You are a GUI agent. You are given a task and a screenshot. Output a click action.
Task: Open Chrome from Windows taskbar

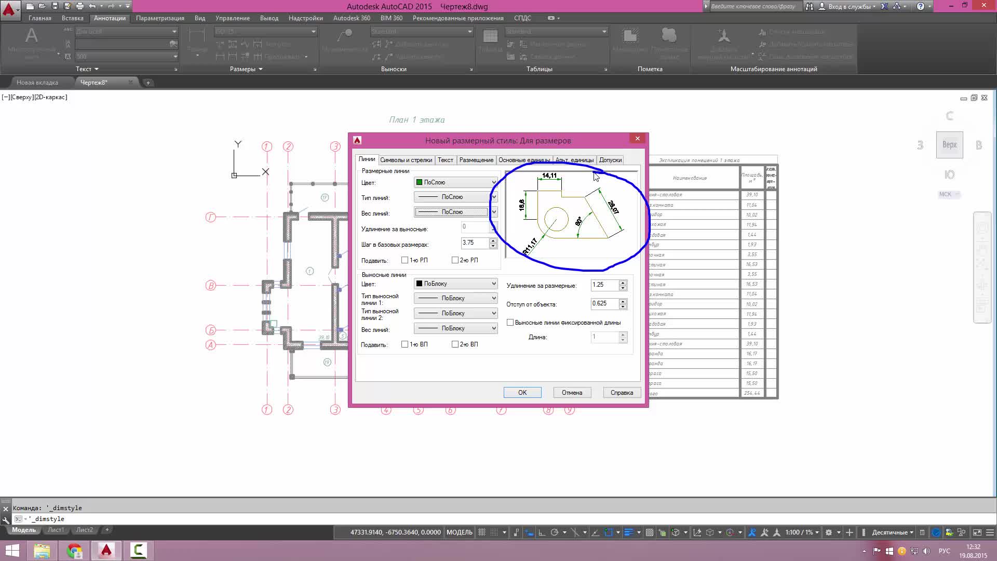coord(74,551)
